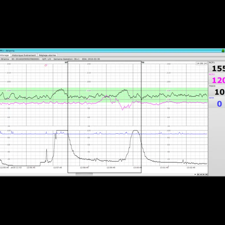Click the small marker icon right of selection box

tap(143, 63)
